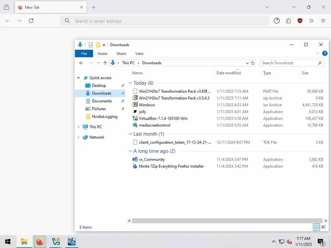Open notification center in taskbar
The width and height of the screenshot is (331, 248).
click(x=321, y=242)
